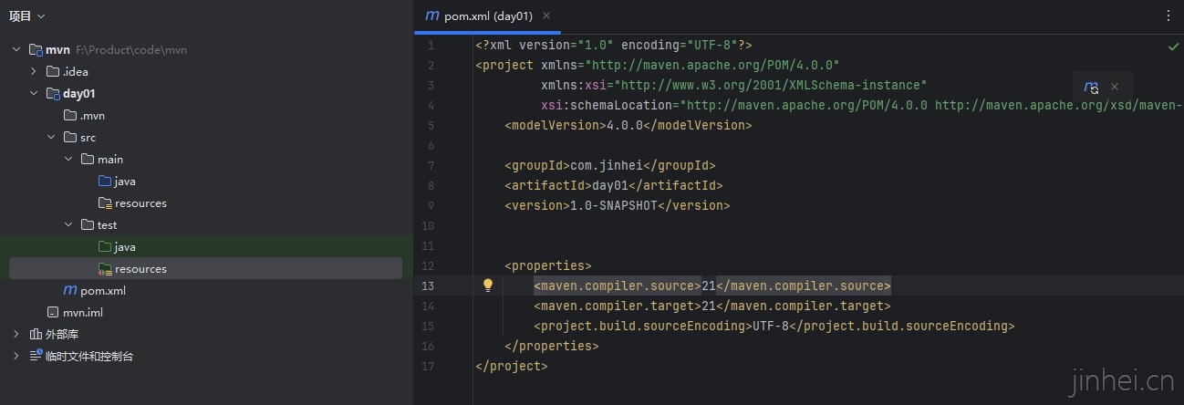The image size is (1184, 405).
Task: Click the closing project tag
Action: coord(512,366)
